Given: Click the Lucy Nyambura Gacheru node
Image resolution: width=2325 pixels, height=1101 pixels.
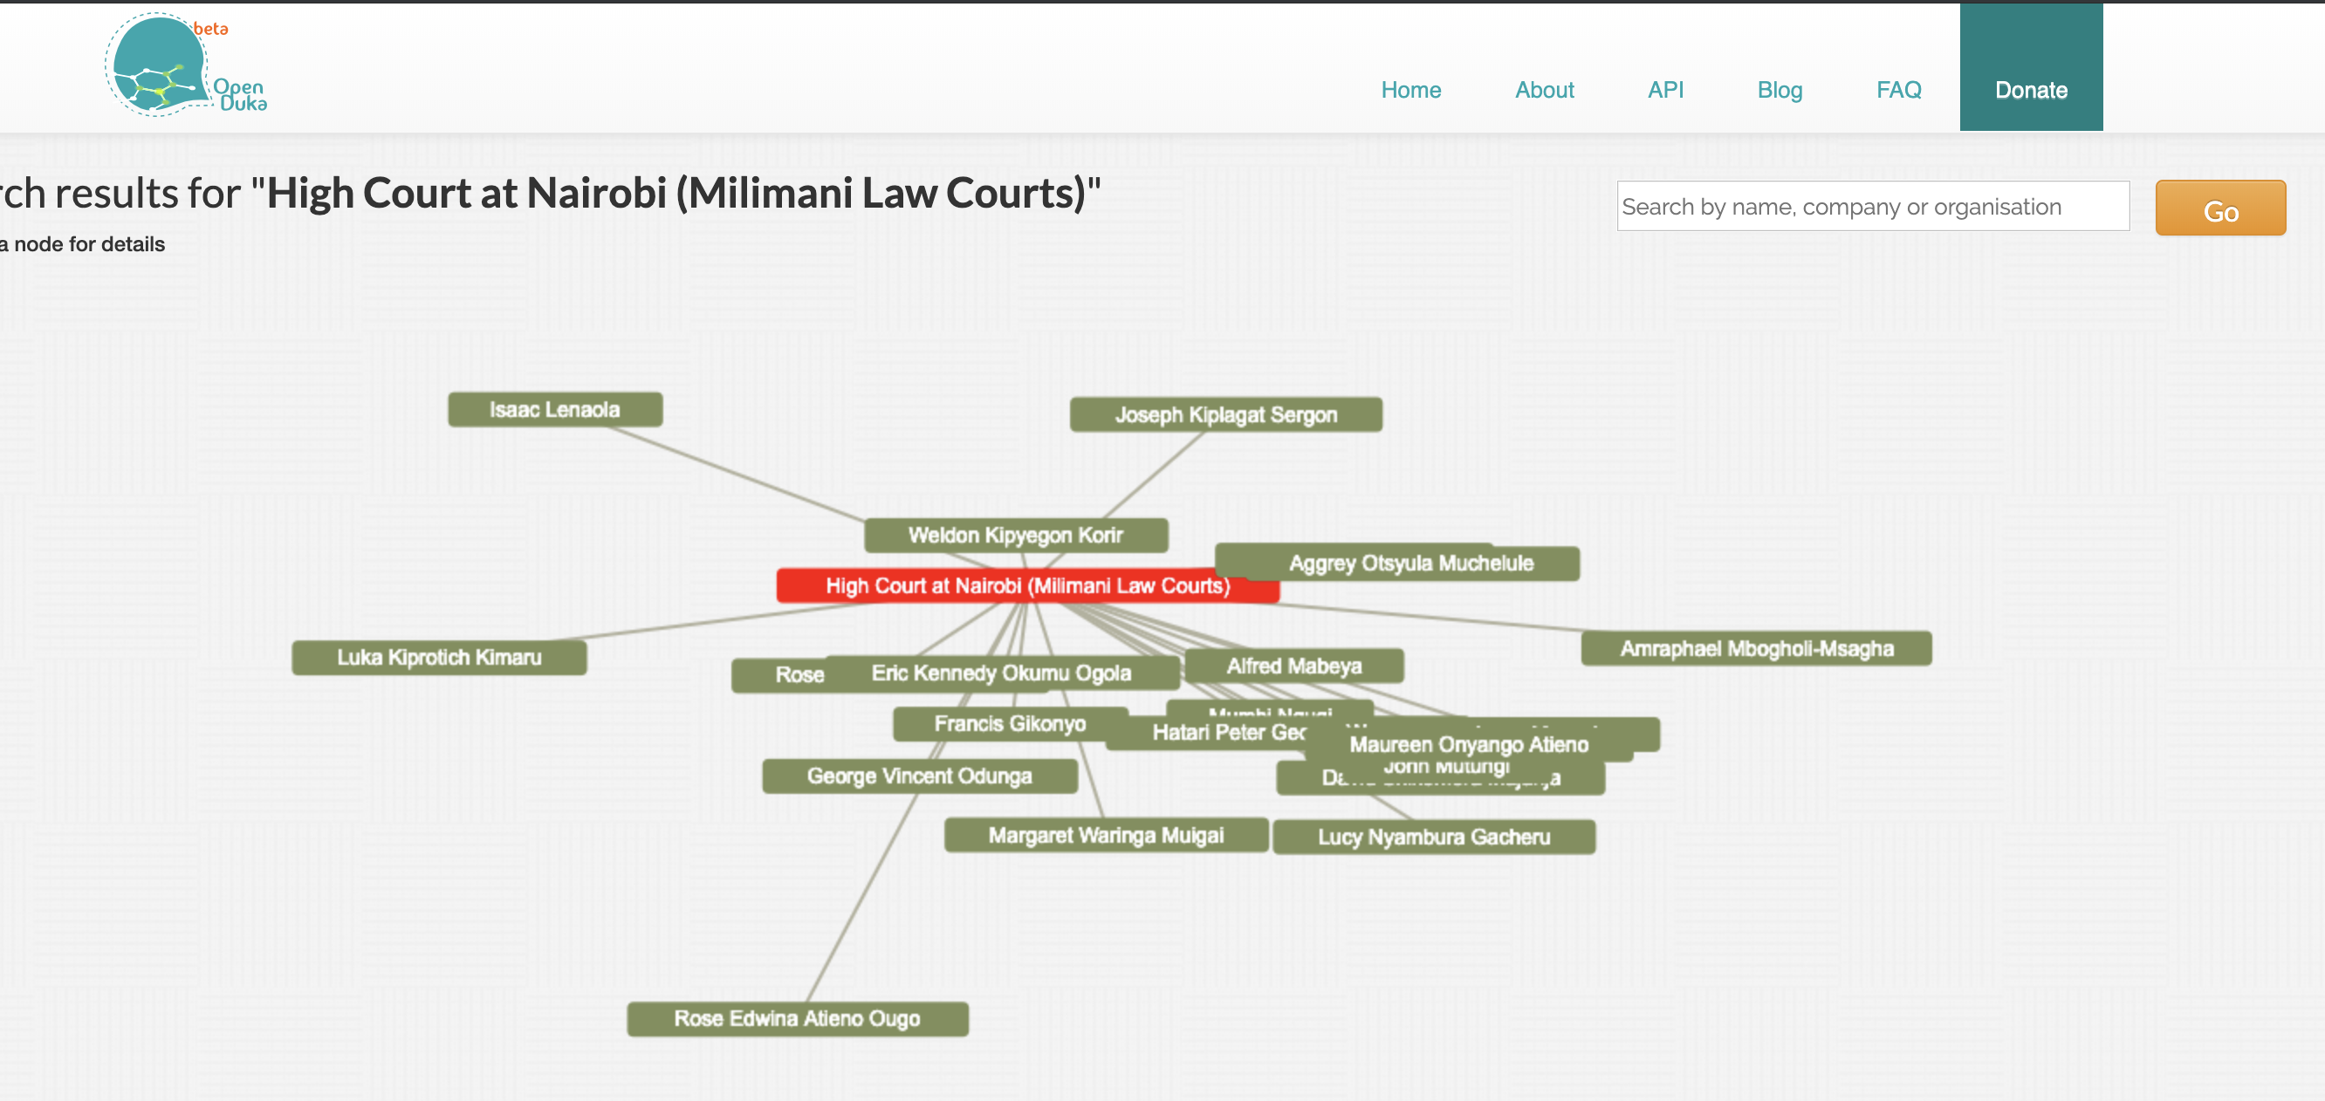Looking at the screenshot, I should click(1433, 838).
